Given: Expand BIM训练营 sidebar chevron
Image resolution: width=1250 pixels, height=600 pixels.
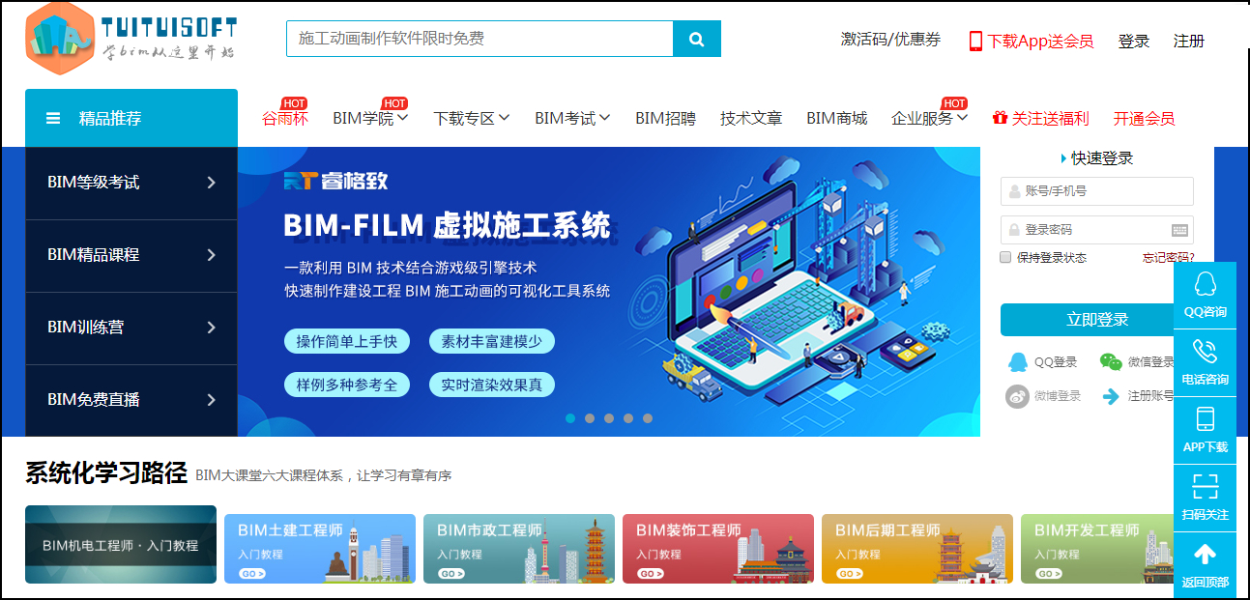Looking at the screenshot, I should 211,328.
